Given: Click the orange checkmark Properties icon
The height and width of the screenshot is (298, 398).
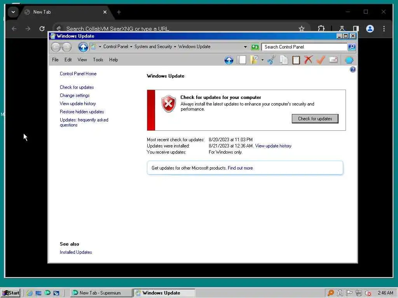Looking at the screenshot, I should 321,60.
